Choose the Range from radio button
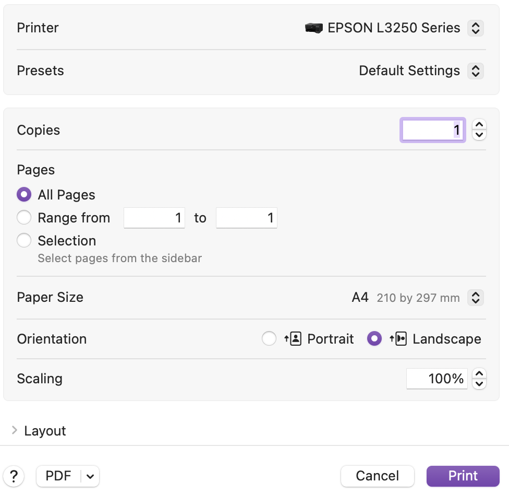 point(24,218)
